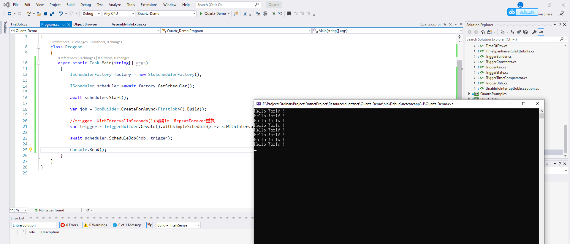Open Solution Explorer Properties wrench icon
570x244 pixels.
coord(534,32)
